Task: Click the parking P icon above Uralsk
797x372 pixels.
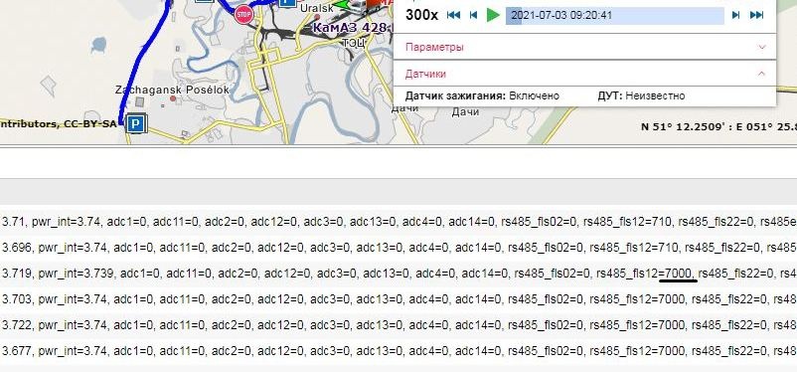Action: coord(287,2)
